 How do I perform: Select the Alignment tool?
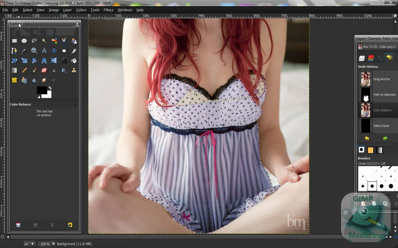coord(64,51)
